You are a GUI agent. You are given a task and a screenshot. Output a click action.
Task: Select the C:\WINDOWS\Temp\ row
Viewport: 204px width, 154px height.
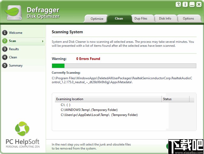click(89, 110)
